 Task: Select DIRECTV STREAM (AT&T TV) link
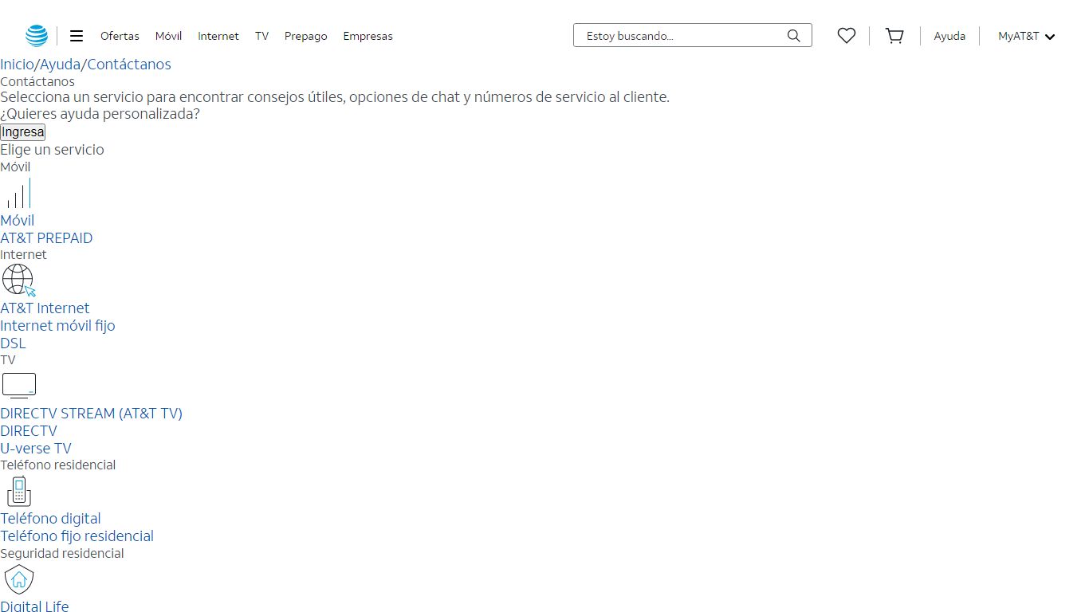(91, 414)
